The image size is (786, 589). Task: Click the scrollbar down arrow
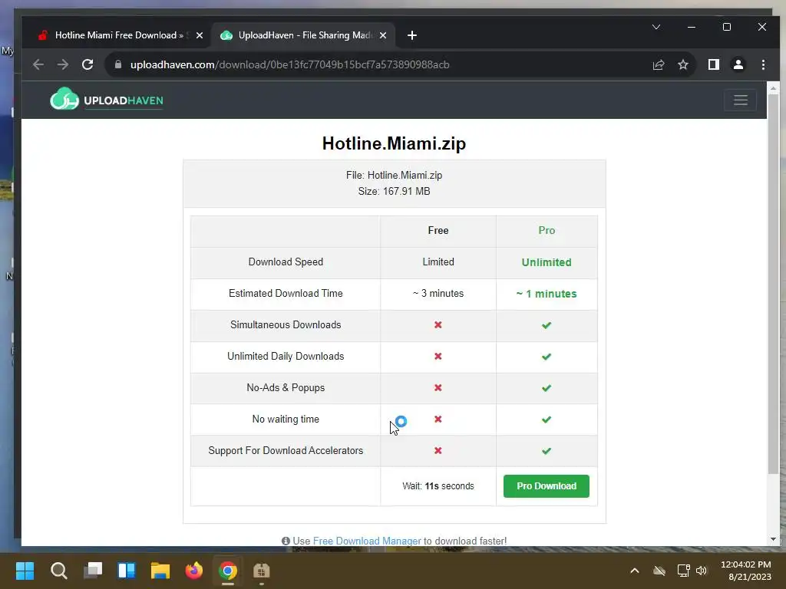coord(773,539)
